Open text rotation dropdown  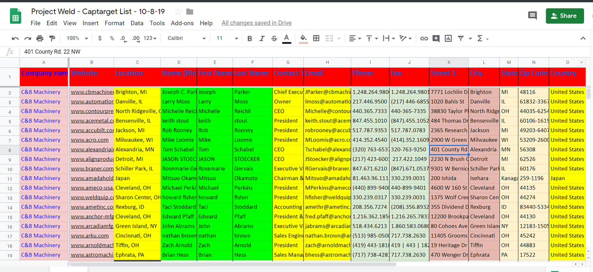coord(406,38)
